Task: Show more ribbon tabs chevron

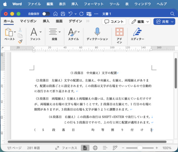Action: tap(88, 21)
